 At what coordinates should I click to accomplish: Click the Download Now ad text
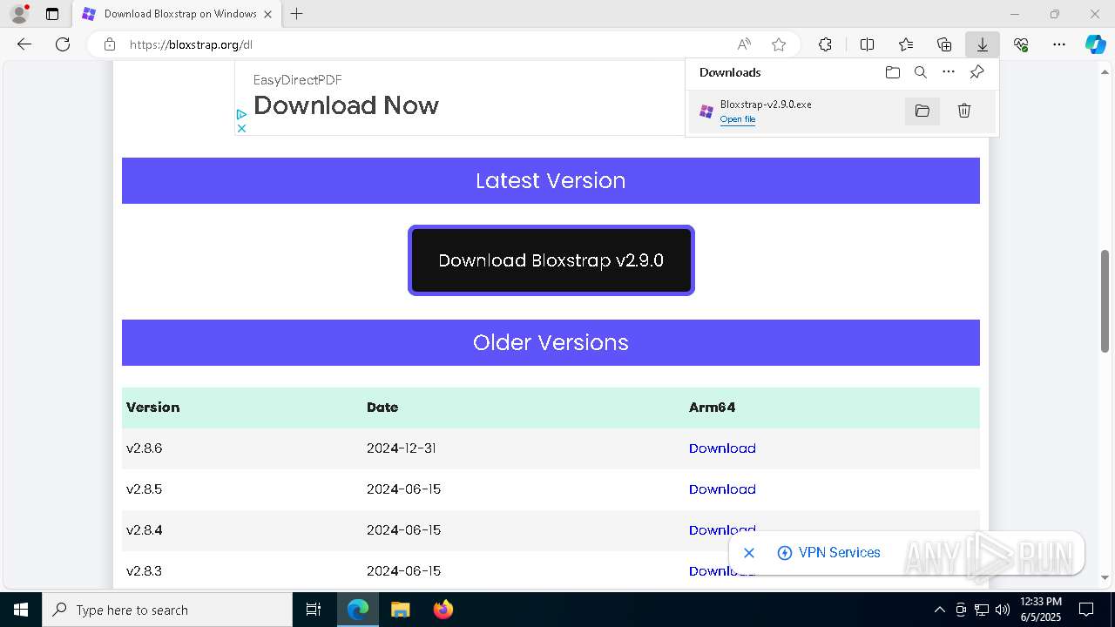coord(346,105)
